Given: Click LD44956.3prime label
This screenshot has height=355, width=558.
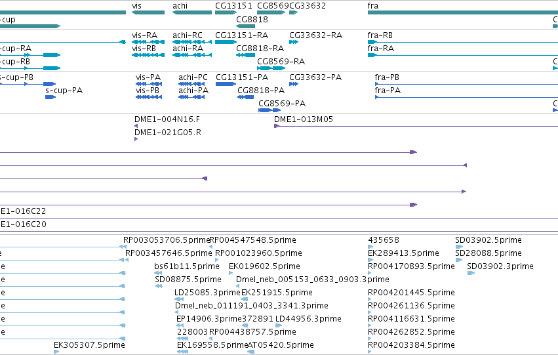Looking at the screenshot, I should tap(309, 319).
